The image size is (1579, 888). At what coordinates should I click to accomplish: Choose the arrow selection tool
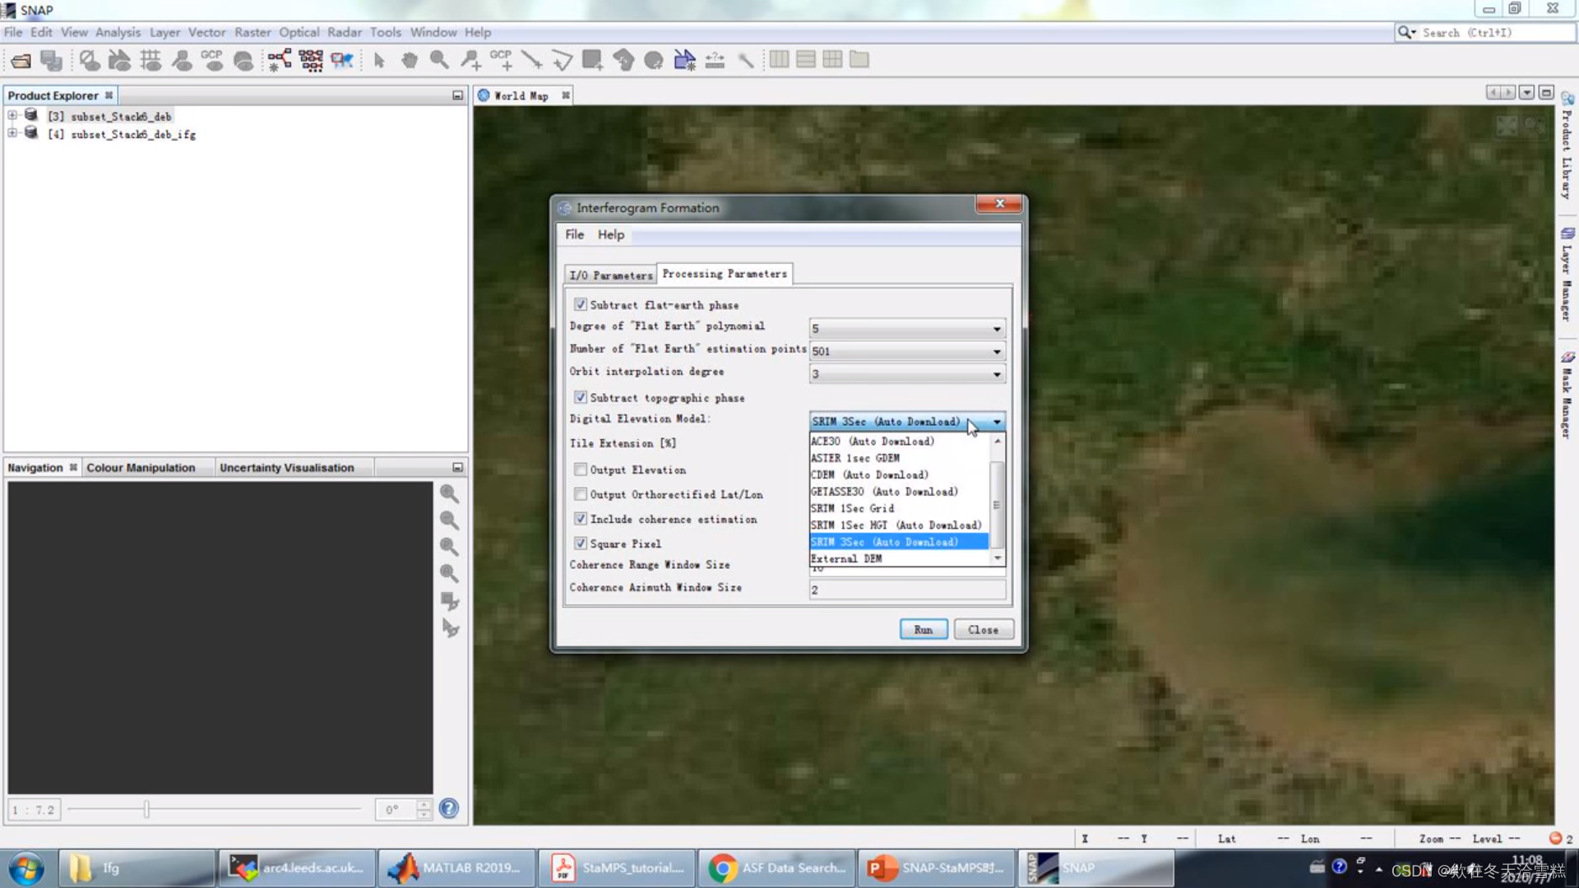(x=379, y=60)
